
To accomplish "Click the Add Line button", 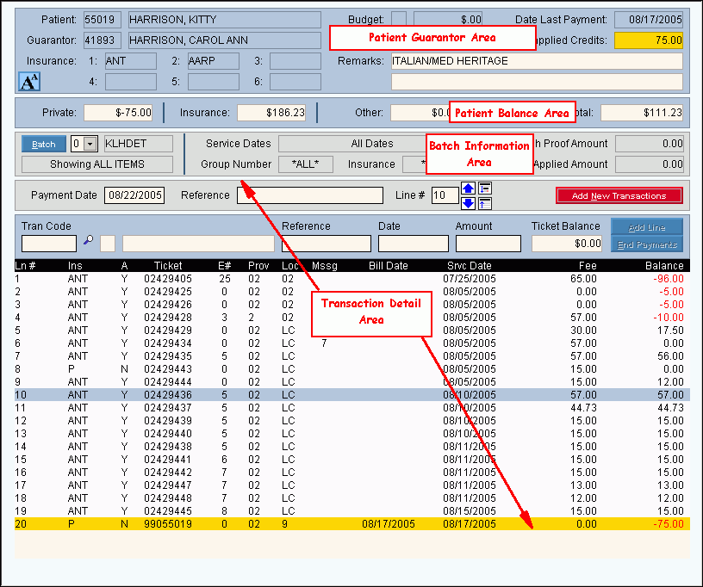I will [x=646, y=227].
